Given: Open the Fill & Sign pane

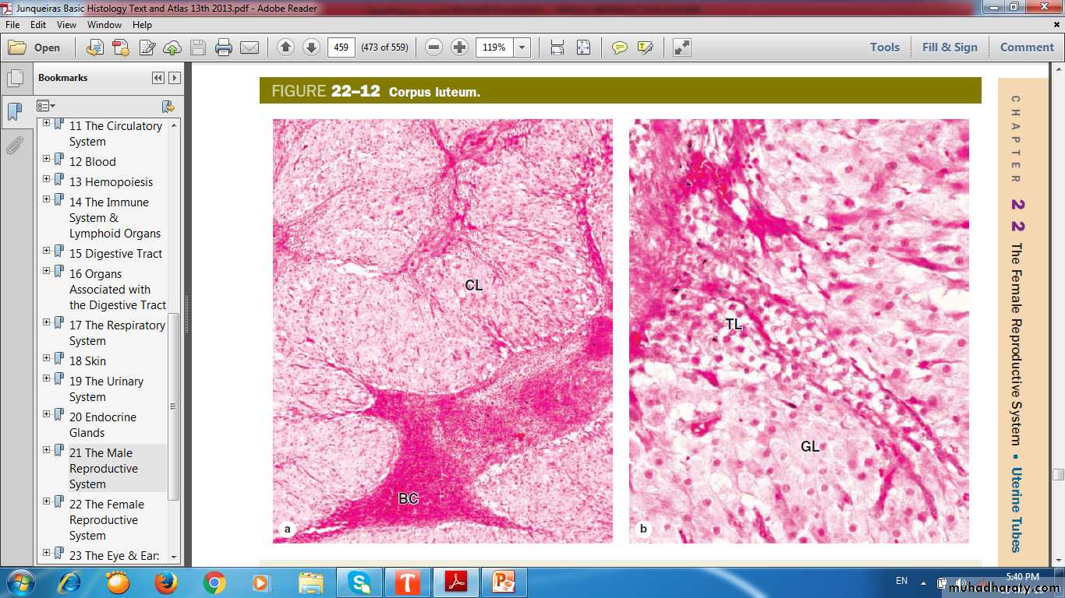Looking at the screenshot, I should coord(950,47).
